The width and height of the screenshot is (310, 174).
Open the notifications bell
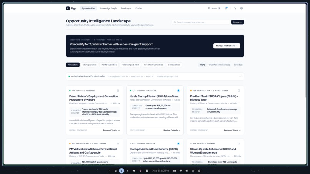coord(226,8)
